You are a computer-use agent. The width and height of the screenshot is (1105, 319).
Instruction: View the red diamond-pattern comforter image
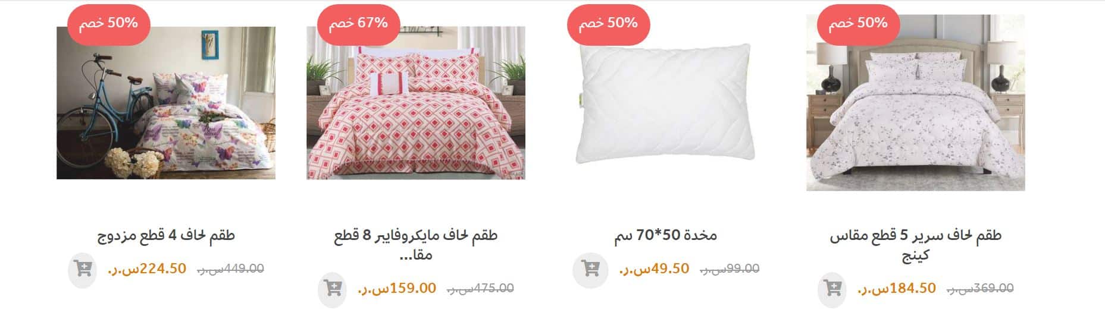(415, 102)
